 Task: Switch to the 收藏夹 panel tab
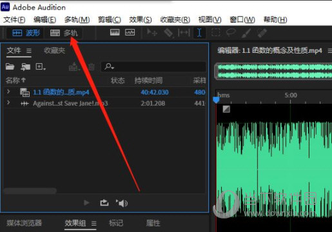point(54,51)
